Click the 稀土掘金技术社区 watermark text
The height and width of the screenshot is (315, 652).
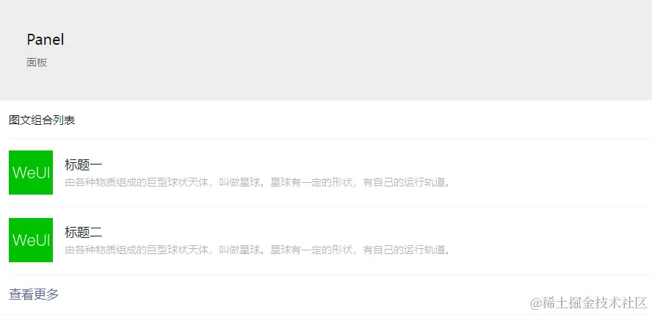pos(595,303)
